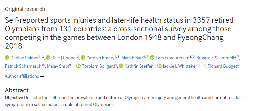Click ORCID icon before Kathrin Steffen
Screen dimensions: 258x111
click(121, 66)
